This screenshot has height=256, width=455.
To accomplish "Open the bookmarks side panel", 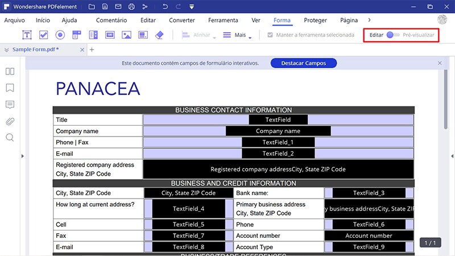I will (10, 88).
